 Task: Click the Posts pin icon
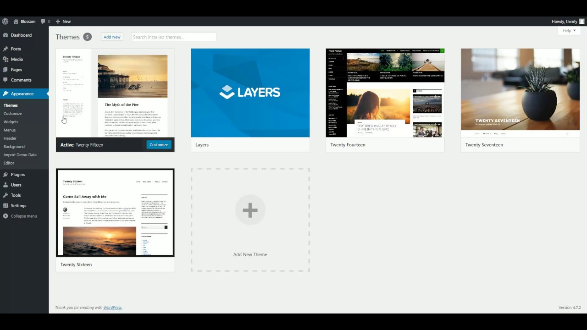click(6, 49)
